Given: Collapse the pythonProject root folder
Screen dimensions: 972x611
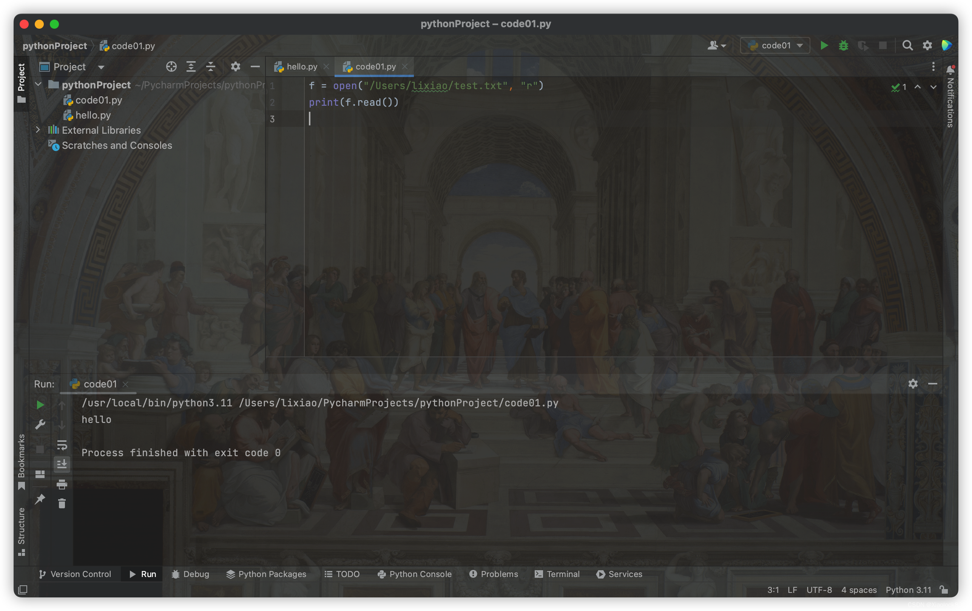Looking at the screenshot, I should [x=39, y=84].
